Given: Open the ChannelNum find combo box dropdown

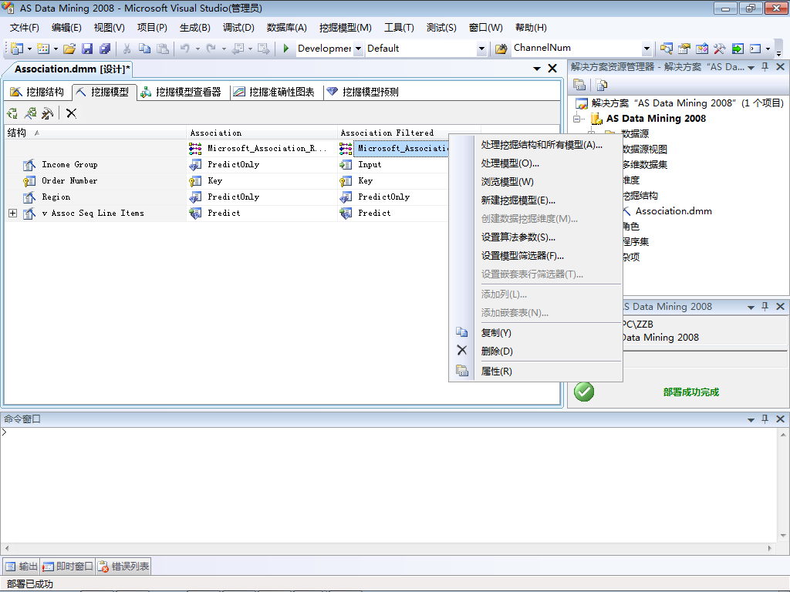Looking at the screenshot, I should pos(647,49).
